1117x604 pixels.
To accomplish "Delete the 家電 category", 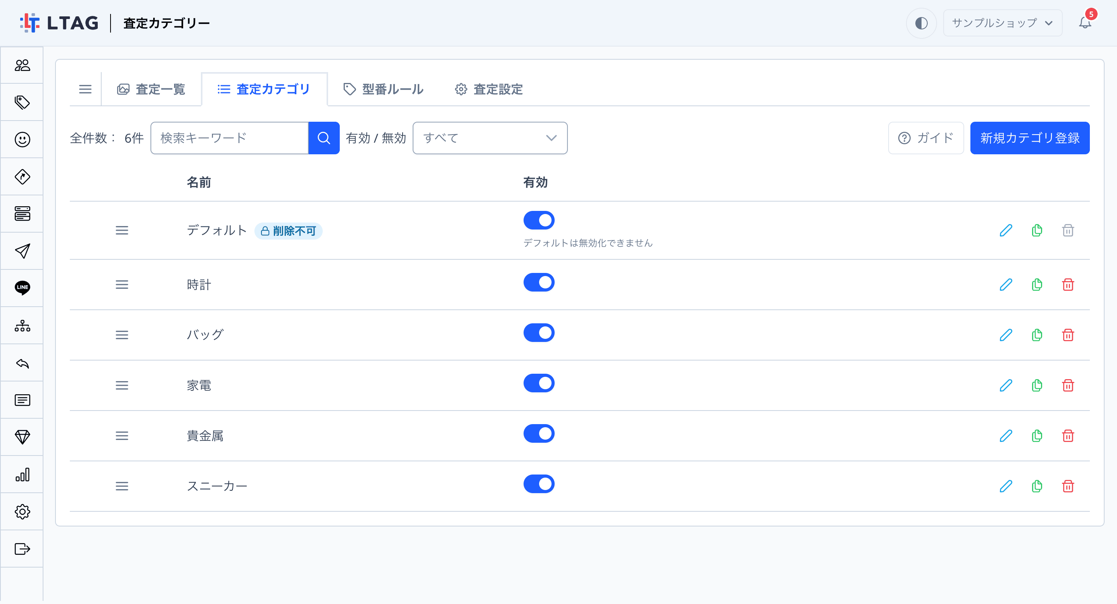I will click(1068, 385).
